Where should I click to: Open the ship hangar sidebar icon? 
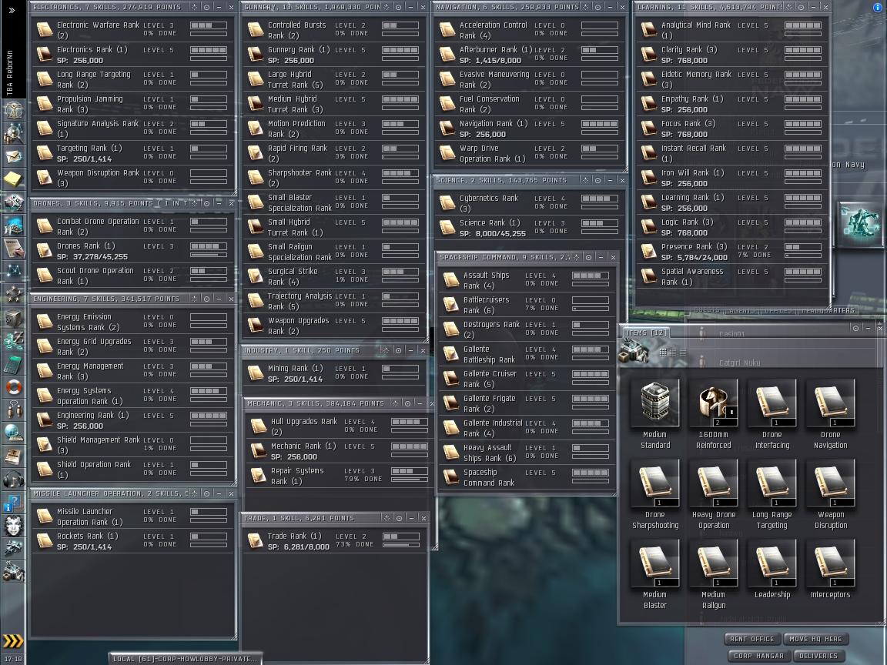coord(13,549)
